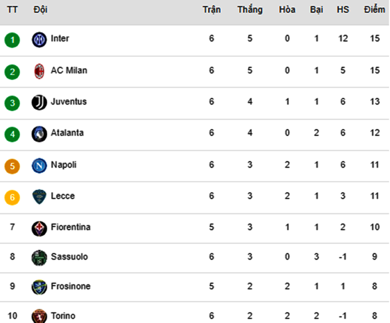Open the Juventus team name link

[x=68, y=102]
